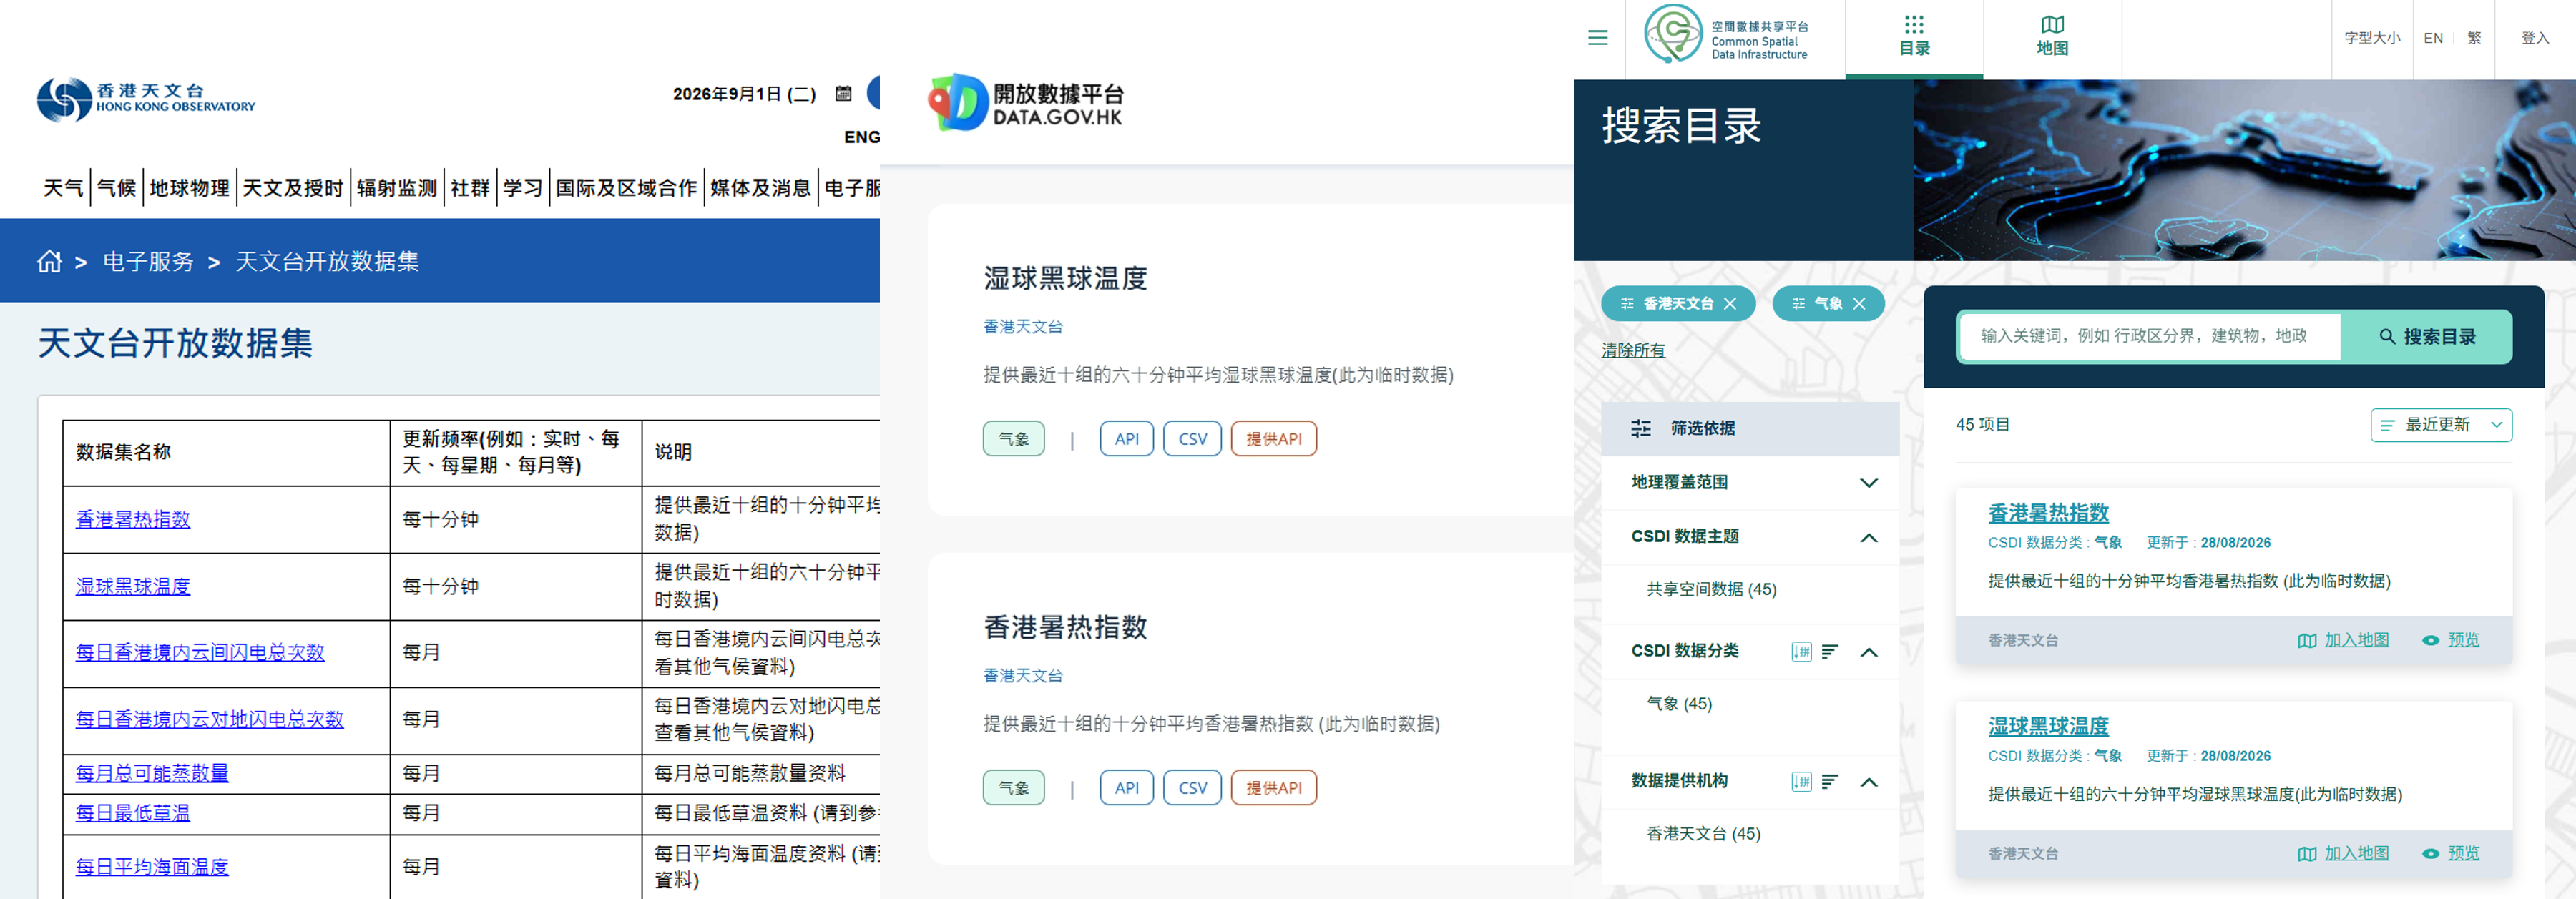The image size is (2576, 899).
Task: Click the calendar icon next to the date
Action: pos(843,94)
